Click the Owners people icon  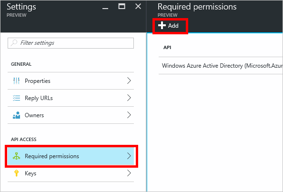[x=16, y=115]
